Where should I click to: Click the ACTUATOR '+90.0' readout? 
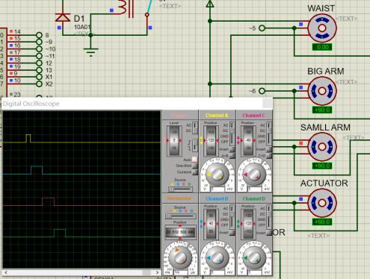coord(322,222)
